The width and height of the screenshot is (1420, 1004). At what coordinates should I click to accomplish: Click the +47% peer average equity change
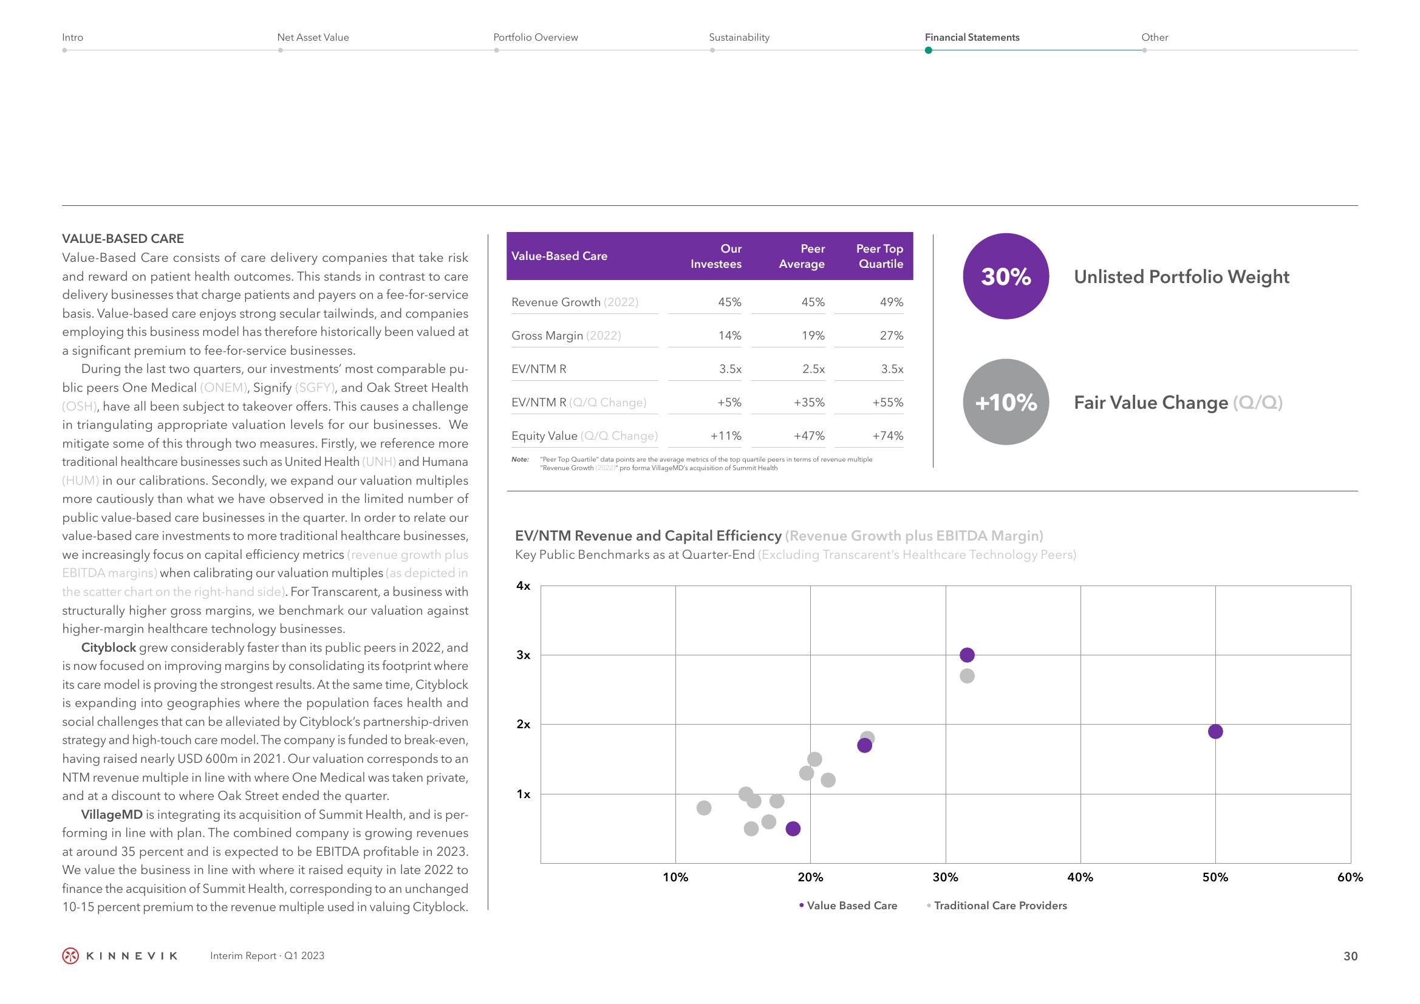tap(810, 435)
